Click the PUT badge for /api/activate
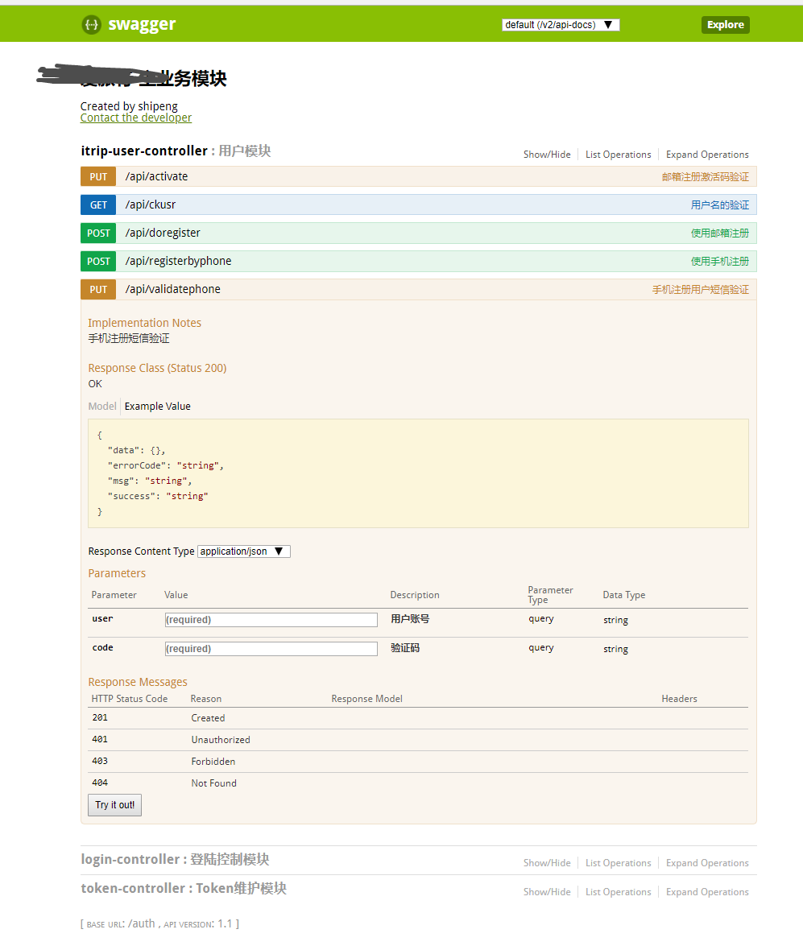Screen dimensions: 803x950 (x=98, y=176)
